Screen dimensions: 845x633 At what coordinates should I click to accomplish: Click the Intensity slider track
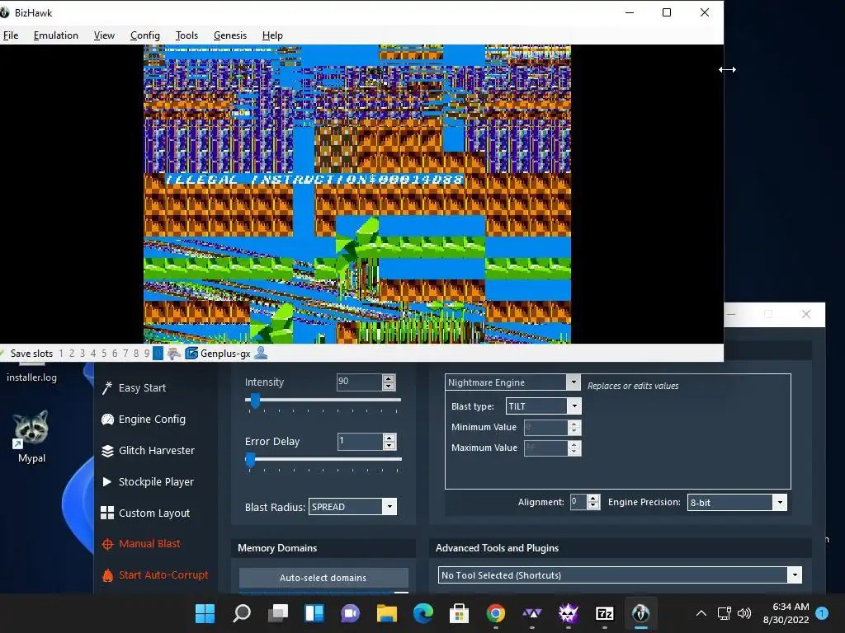click(323, 400)
